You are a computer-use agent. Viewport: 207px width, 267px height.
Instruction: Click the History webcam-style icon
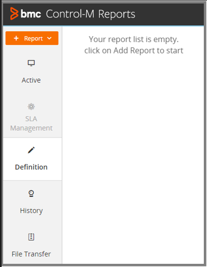[x=31, y=194]
